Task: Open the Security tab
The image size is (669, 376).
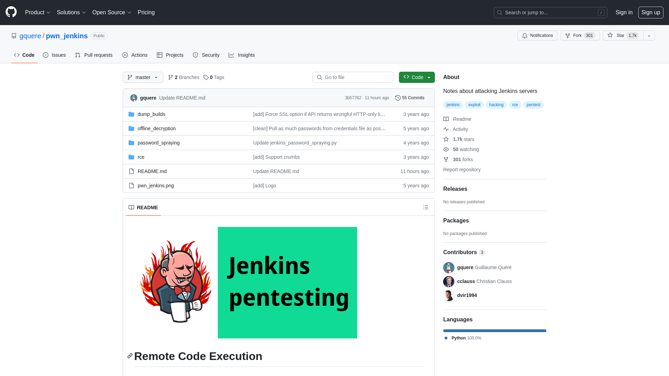Action: 206,55
